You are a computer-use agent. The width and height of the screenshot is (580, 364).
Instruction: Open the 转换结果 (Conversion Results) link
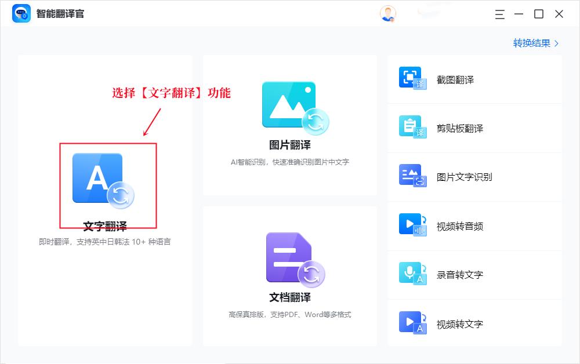pos(532,43)
